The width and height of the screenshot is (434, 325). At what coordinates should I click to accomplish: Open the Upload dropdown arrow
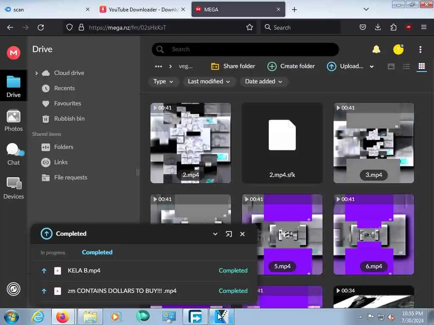coord(372,66)
